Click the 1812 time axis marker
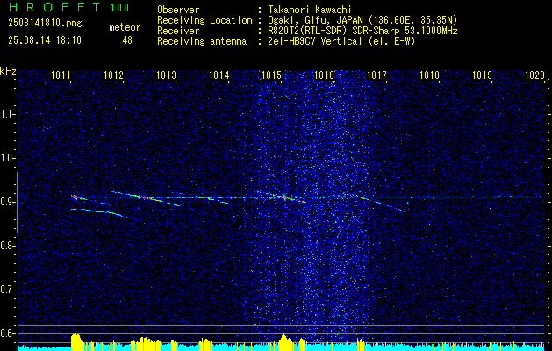This screenshot has height=351, width=552. coord(113,75)
